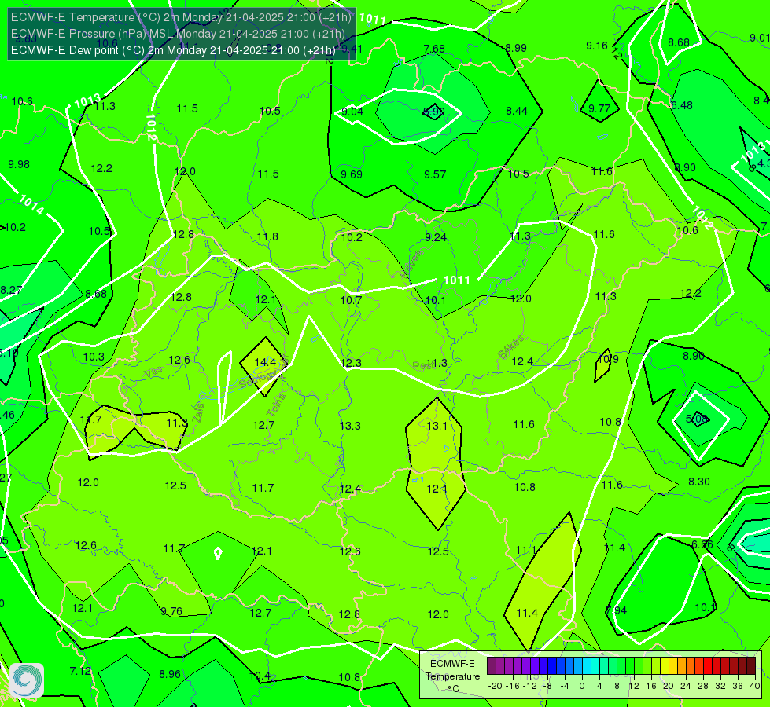This screenshot has width=770, height=707.
Task: Click the 9.69 temperature value
Action: [352, 174]
